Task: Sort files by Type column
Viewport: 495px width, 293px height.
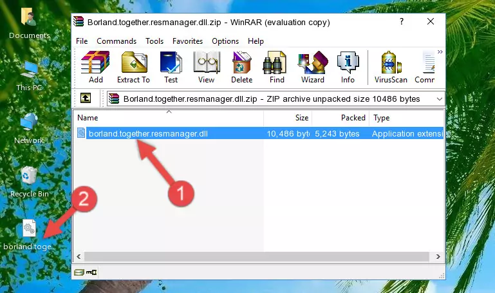Action: pos(407,118)
